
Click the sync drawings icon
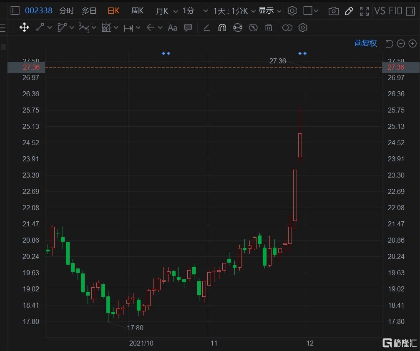[x=238, y=28]
